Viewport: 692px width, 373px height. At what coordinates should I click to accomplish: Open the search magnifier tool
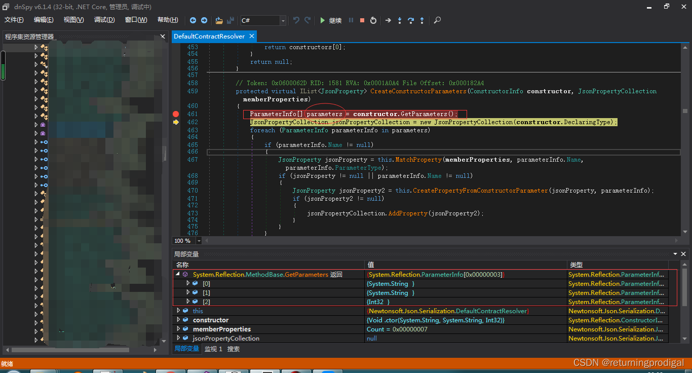coord(437,20)
